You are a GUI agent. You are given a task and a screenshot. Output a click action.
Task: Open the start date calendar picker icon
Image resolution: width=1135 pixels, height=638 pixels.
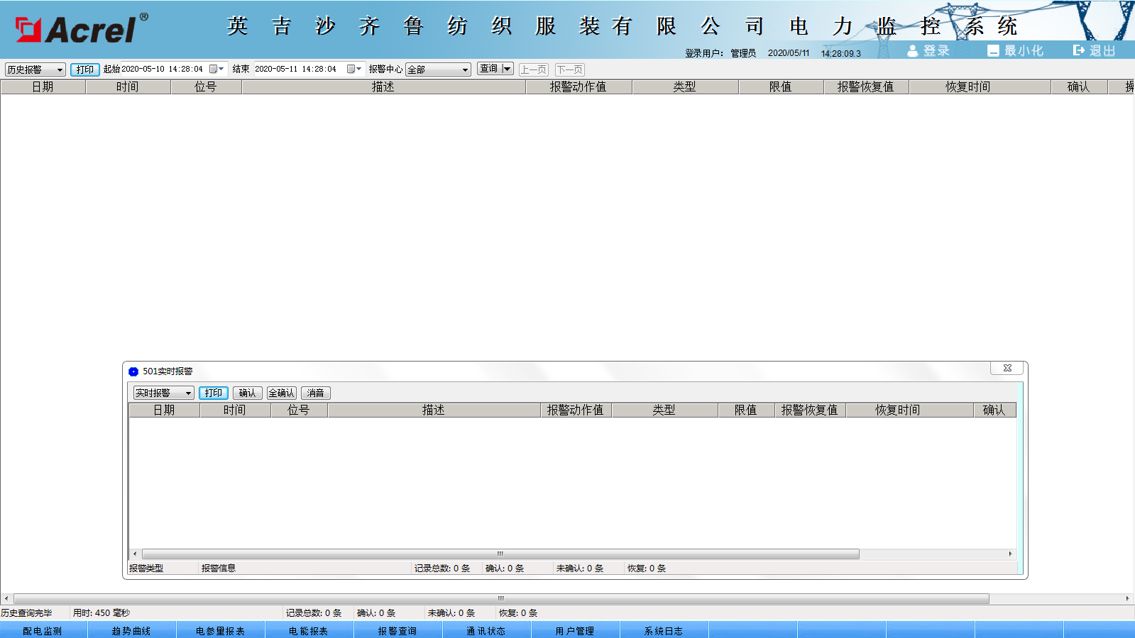214,69
